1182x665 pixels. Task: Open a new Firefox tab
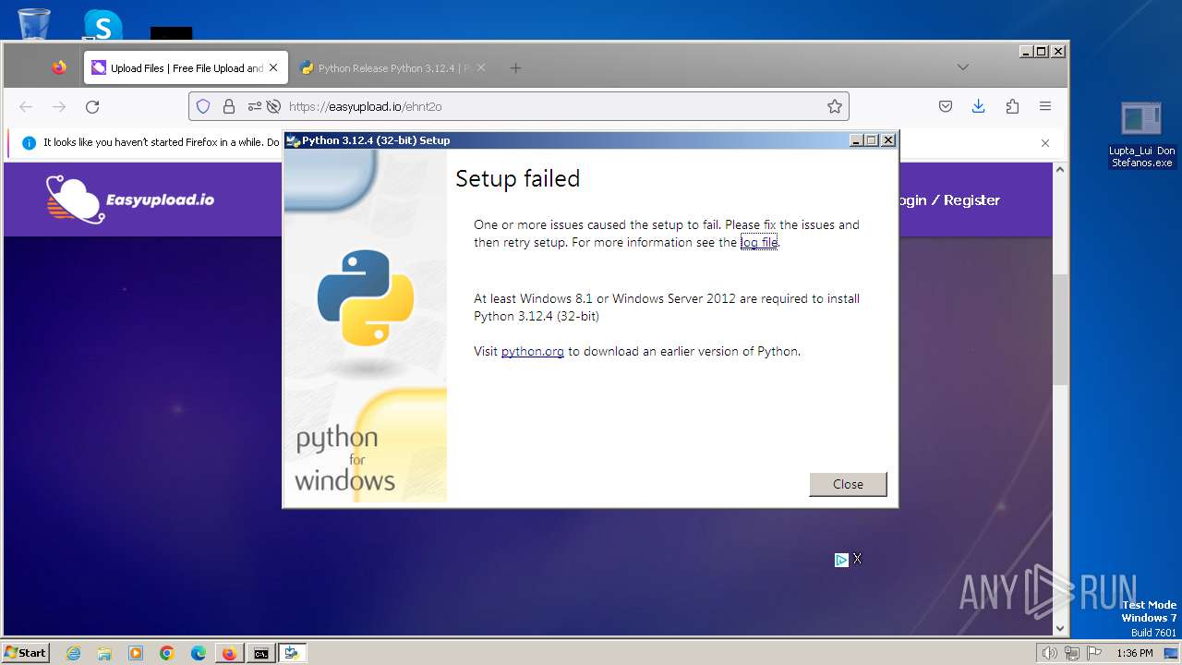[515, 67]
